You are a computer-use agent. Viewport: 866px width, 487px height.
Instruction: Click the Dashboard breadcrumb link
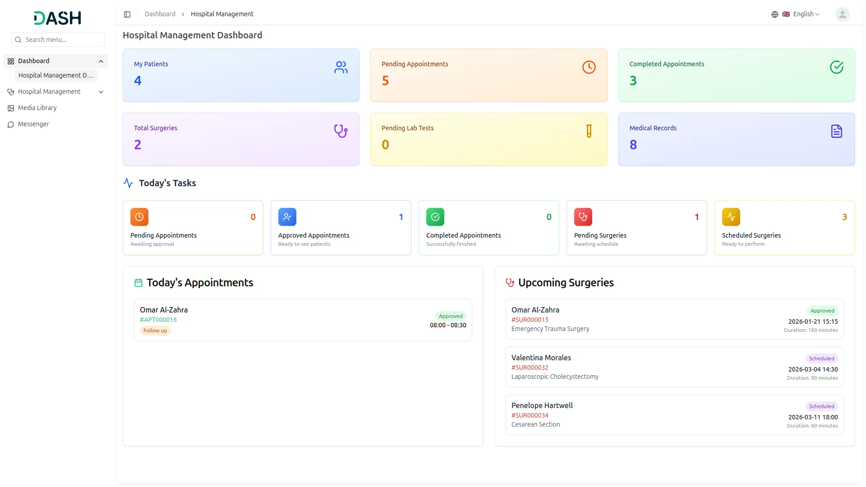160,14
